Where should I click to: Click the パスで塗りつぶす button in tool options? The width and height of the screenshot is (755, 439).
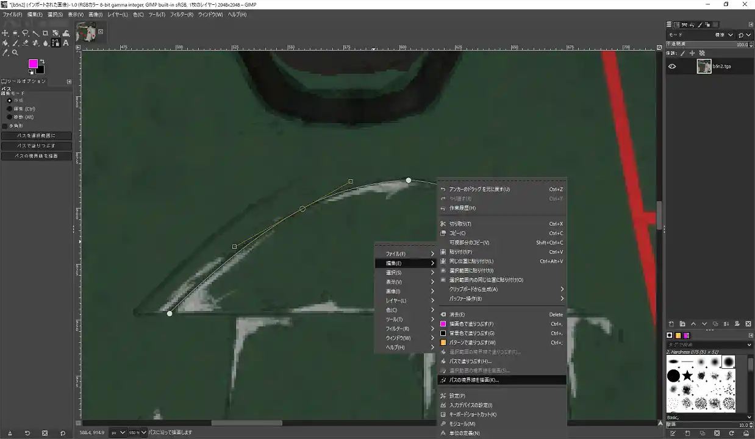click(x=37, y=146)
